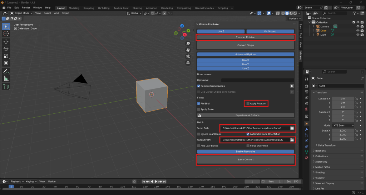Viewport: 366px width, 195px height.
Task: Select the Scale tool
Action: coord(6,56)
